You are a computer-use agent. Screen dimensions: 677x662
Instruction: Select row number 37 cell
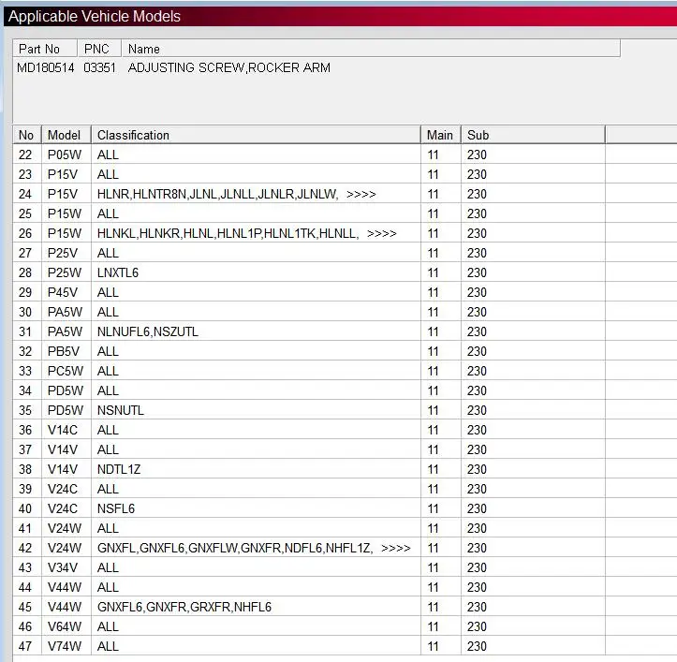pos(27,449)
